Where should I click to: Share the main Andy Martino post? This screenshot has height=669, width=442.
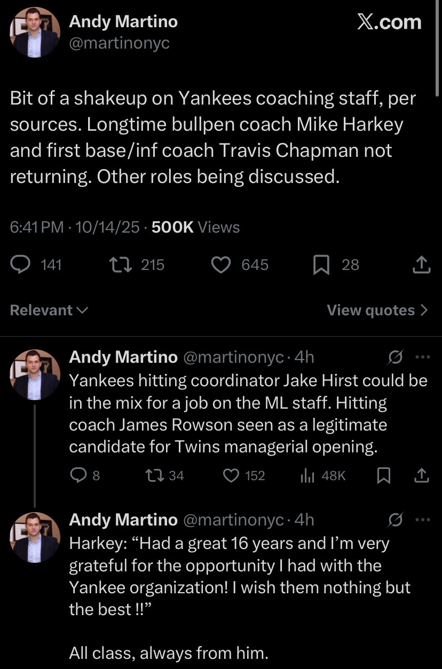pos(422,265)
